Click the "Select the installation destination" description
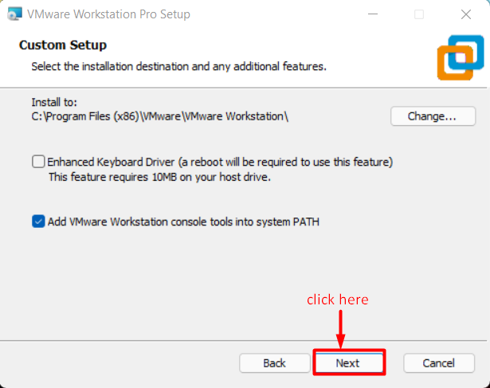 (178, 65)
